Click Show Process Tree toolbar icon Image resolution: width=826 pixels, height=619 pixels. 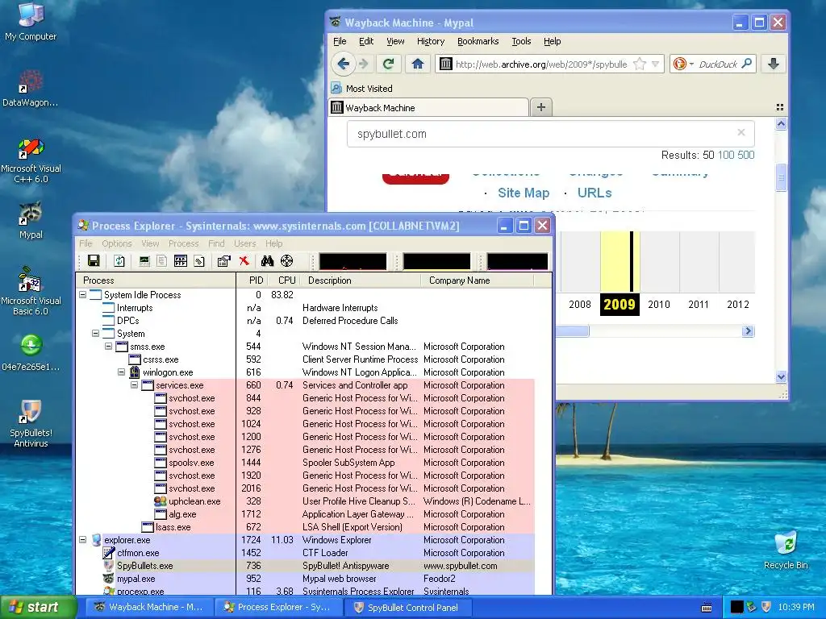(161, 261)
